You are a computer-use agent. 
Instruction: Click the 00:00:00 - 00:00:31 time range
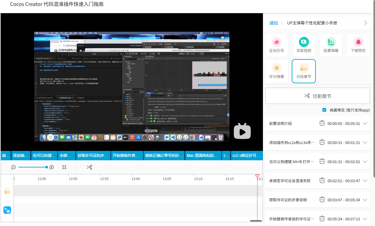[x=344, y=124]
